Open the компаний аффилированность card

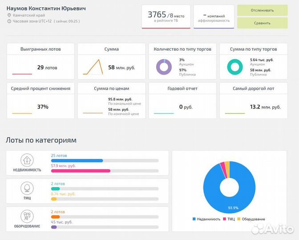point(214,16)
